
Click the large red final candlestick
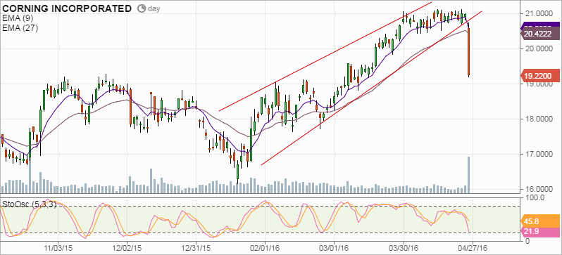[x=469, y=52]
